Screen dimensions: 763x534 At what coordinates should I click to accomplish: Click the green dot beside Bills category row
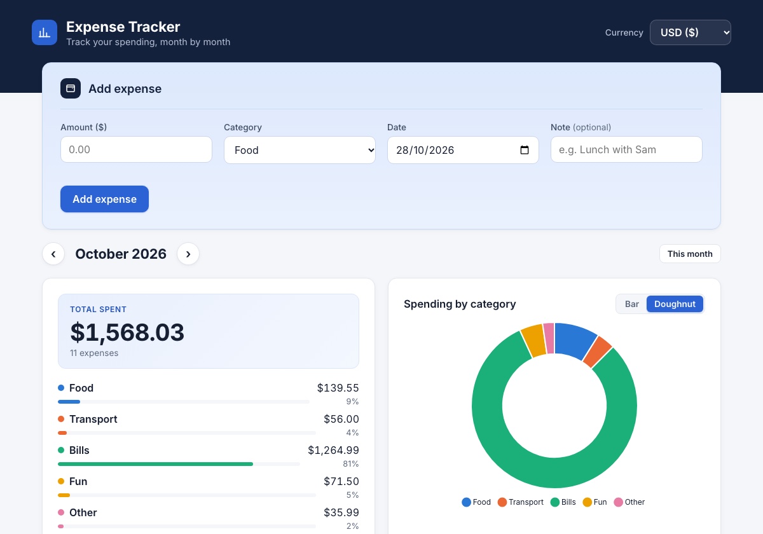click(x=61, y=450)
